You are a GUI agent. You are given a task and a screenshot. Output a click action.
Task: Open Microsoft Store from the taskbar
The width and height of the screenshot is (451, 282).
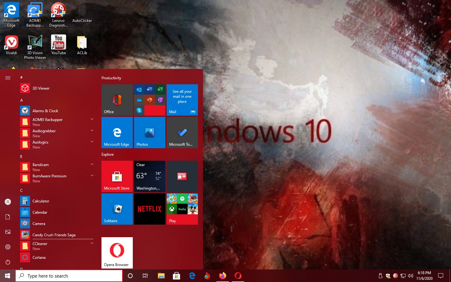pyautogui.click(x=176, y=276)
